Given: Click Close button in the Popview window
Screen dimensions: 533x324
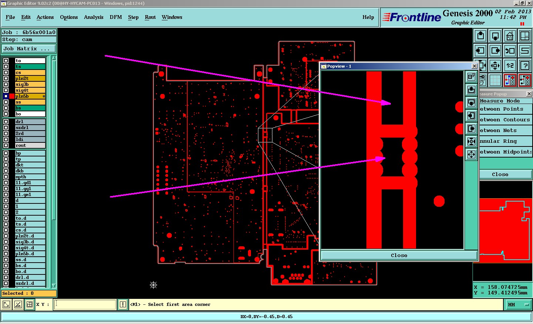Looking at the screenshot, I should click(x=399, y=255).
